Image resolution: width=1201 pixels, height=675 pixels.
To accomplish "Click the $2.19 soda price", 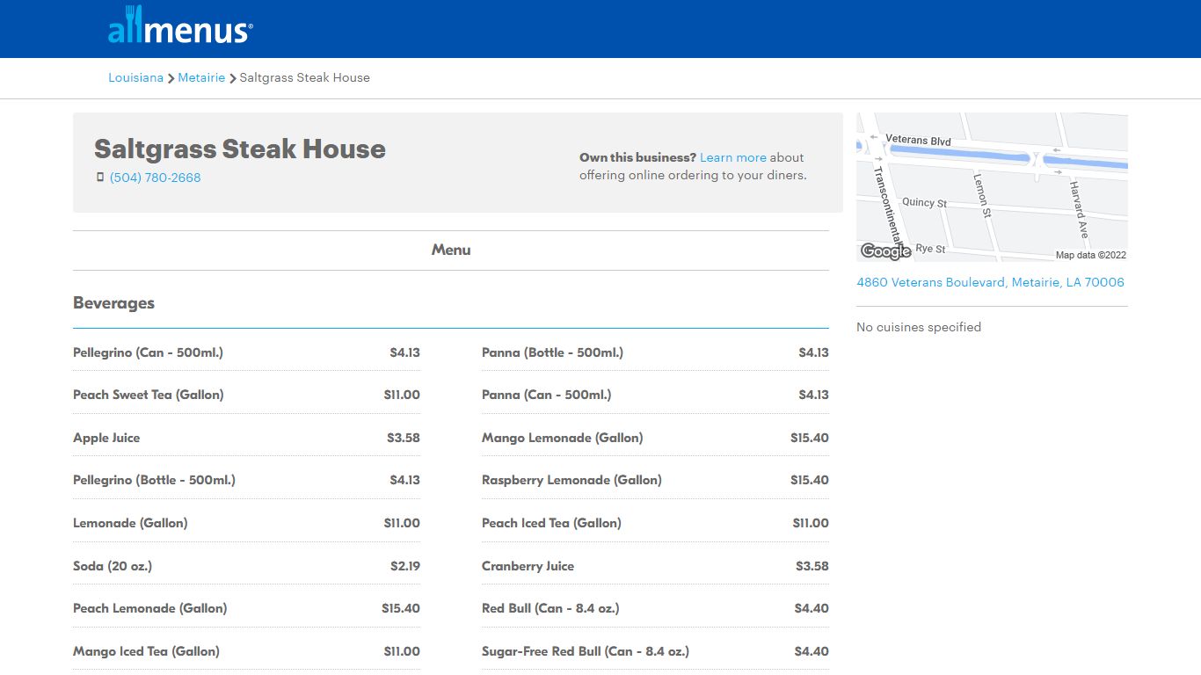I will click(x=405, y=566).
